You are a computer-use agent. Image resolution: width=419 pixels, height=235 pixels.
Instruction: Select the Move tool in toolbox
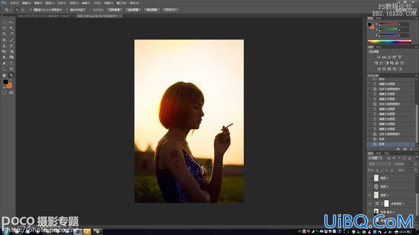tap(11, 22)
